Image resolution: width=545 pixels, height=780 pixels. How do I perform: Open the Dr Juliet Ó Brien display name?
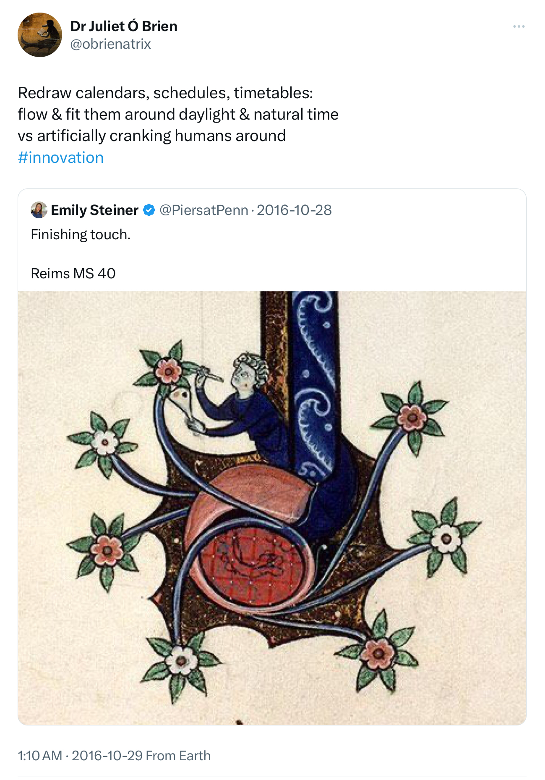click(123, 26)
